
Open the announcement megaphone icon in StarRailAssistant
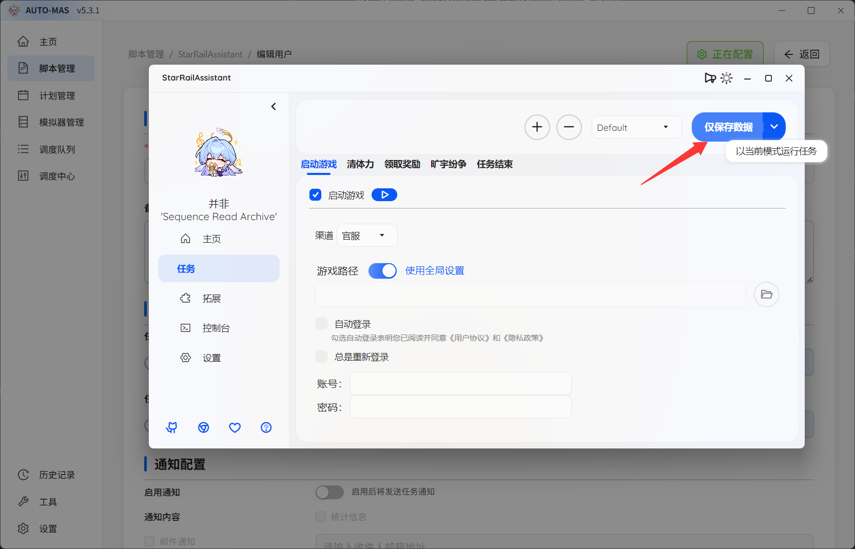[x=710, y=78]
